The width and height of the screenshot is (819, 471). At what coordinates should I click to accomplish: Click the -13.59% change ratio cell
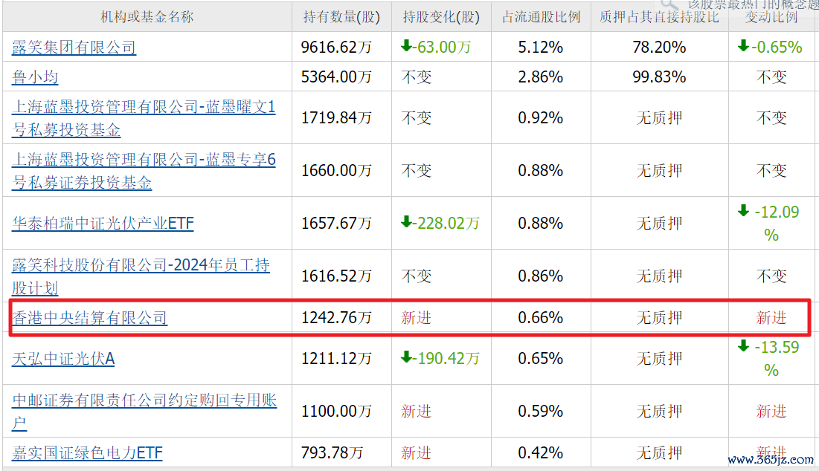tap(769, 359)
